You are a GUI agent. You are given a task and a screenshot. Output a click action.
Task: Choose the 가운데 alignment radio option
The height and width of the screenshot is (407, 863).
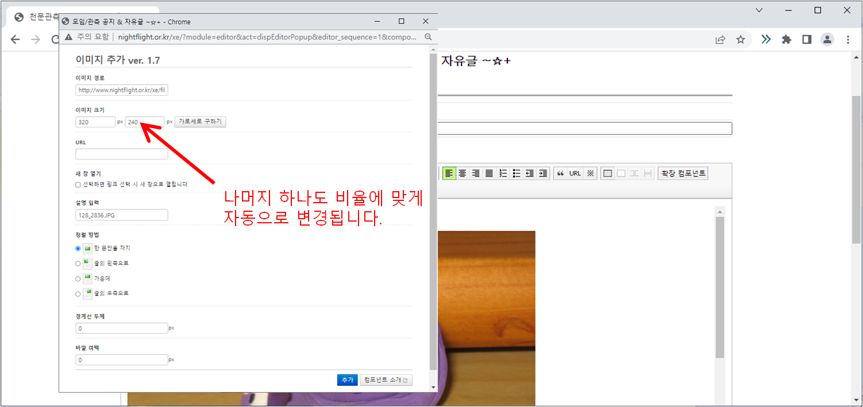click(x=78, y=279)
